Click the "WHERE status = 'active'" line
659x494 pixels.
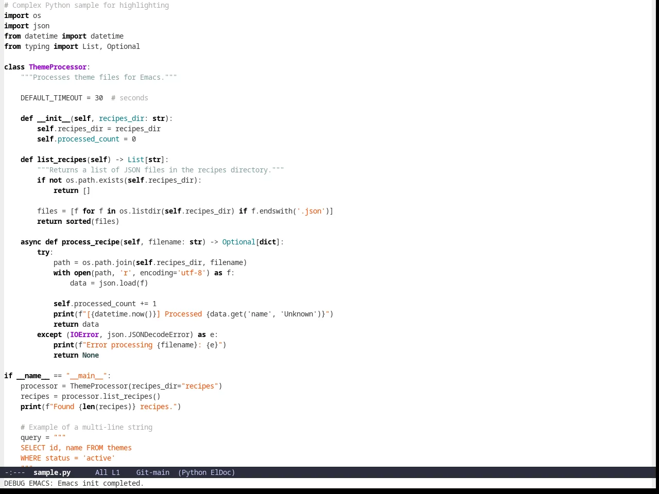[x=68, y=458]
